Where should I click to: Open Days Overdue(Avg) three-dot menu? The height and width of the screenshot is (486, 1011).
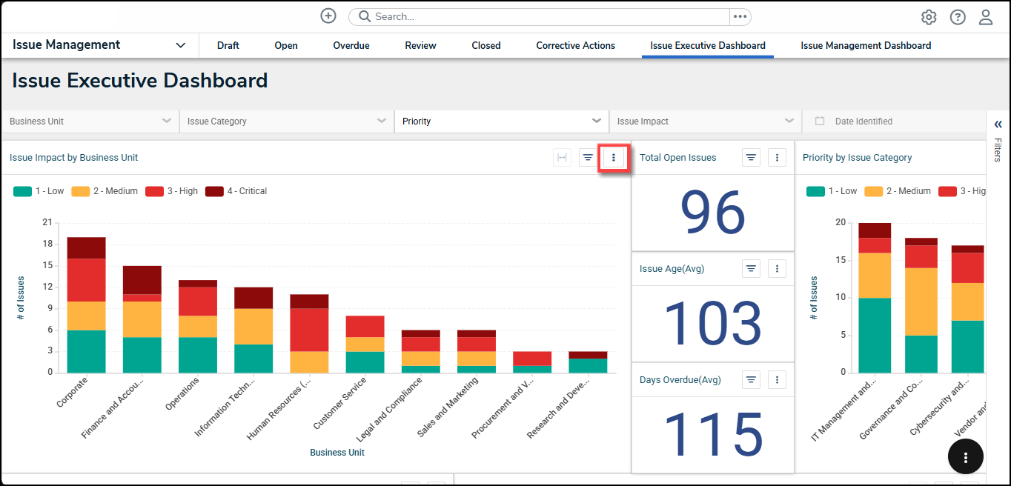pos(777,380)
